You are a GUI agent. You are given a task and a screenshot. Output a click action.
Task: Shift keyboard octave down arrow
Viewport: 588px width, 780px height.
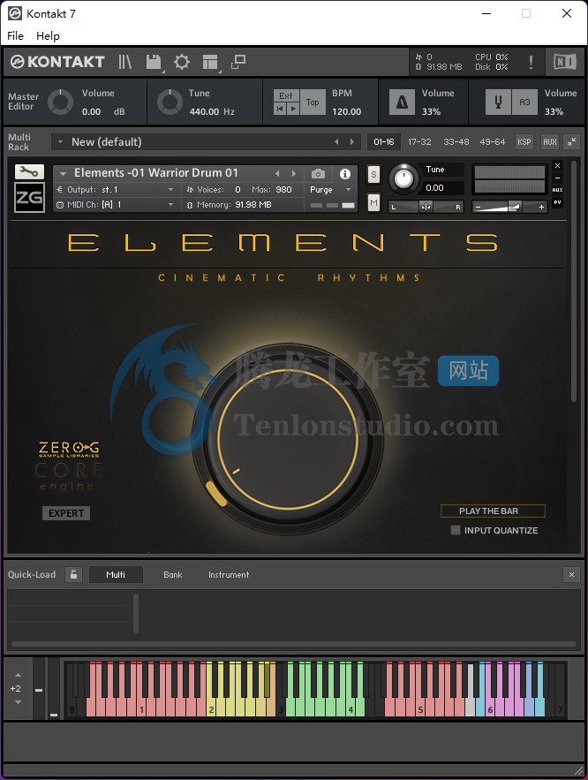pyautogui.click(x=18, y=702)
